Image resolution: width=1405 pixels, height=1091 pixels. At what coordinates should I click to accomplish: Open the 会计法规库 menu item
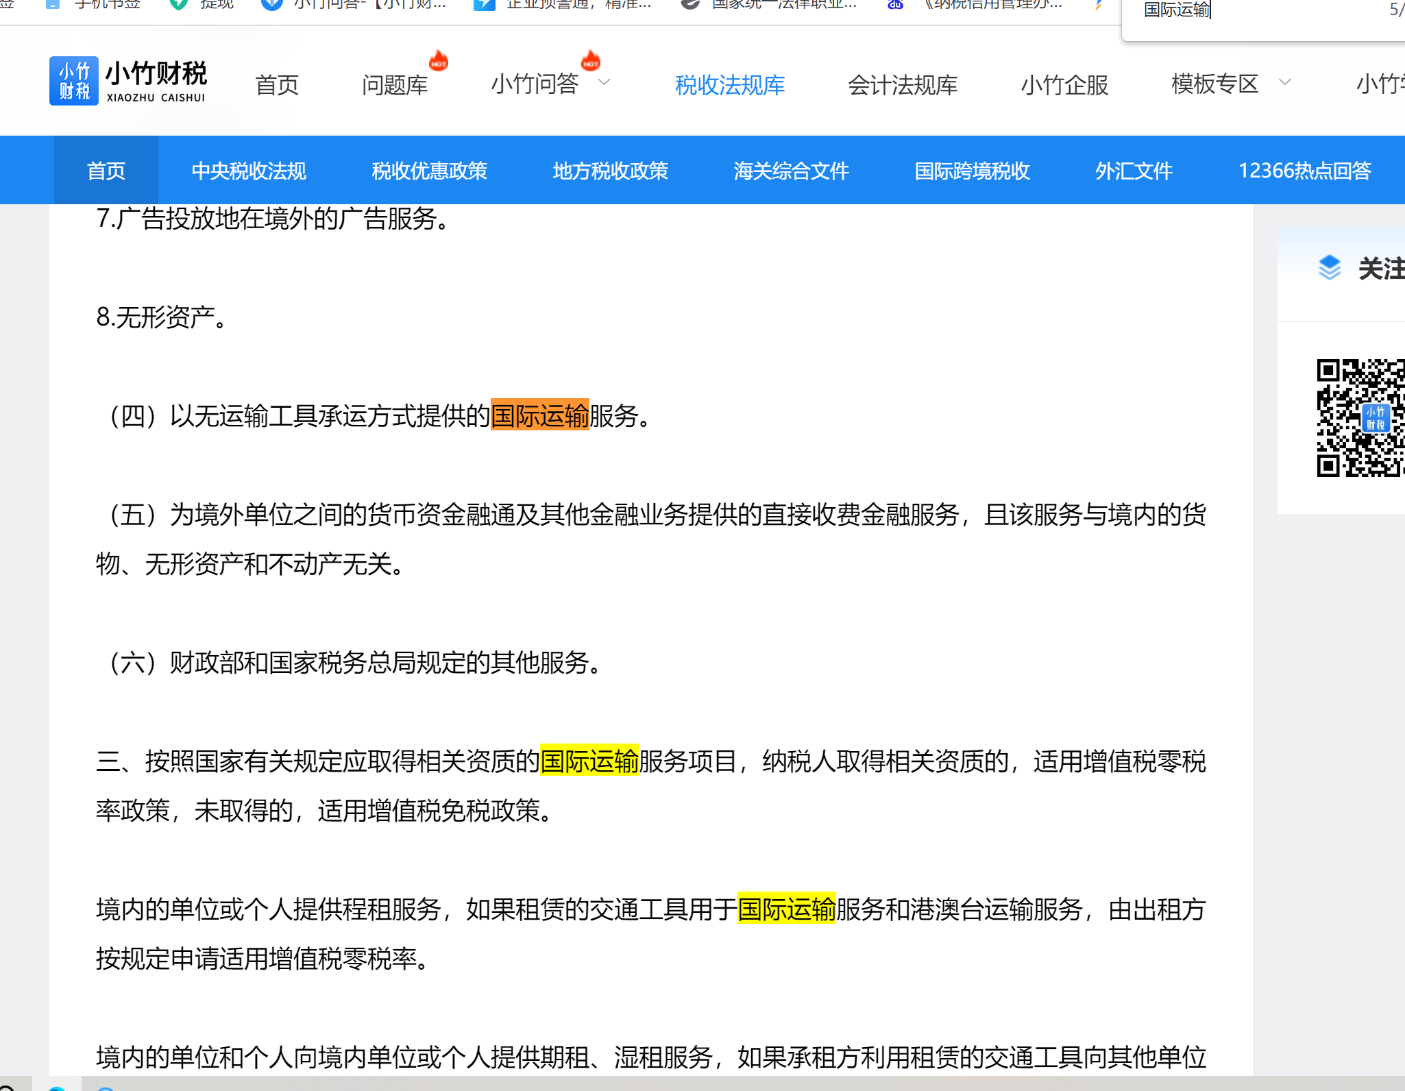click(902, 85)
